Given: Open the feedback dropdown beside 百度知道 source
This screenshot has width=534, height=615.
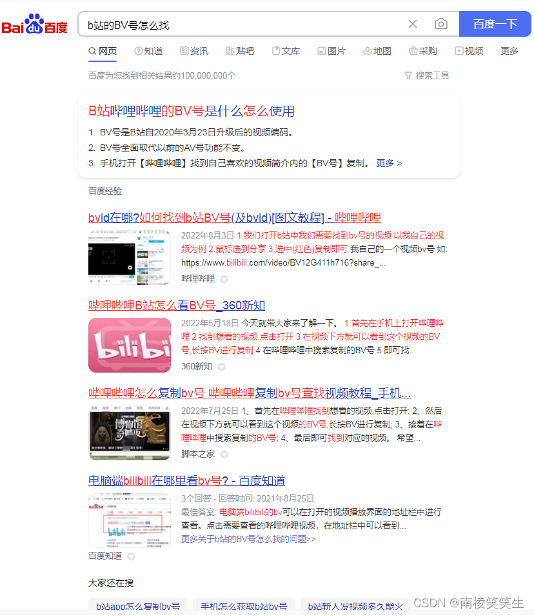Looking at the screenshot, I should click(132, 556).
